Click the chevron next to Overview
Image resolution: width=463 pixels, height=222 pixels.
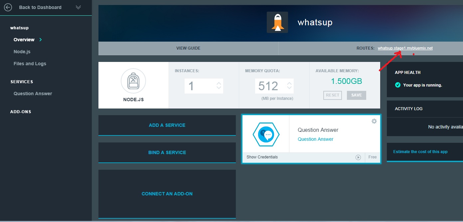coord(41,40)
